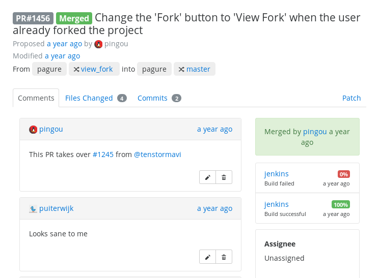Screen dimensions: 379x278
Task: Click puiterwijk's avatar icon
Action: 33,209
